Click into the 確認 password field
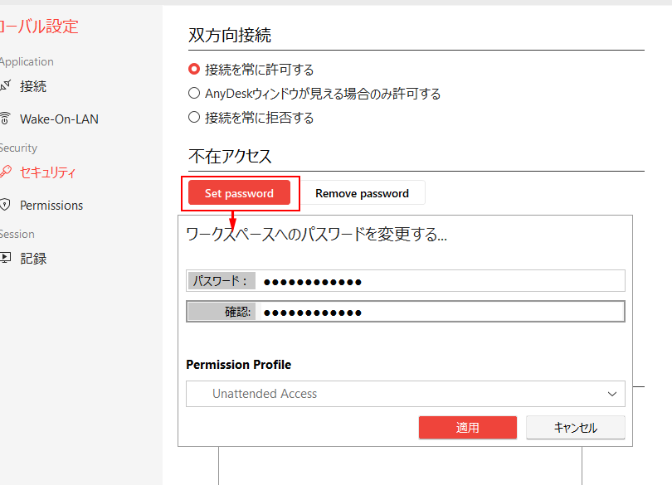This screenshot has width=672, height=485. point(440,312)
